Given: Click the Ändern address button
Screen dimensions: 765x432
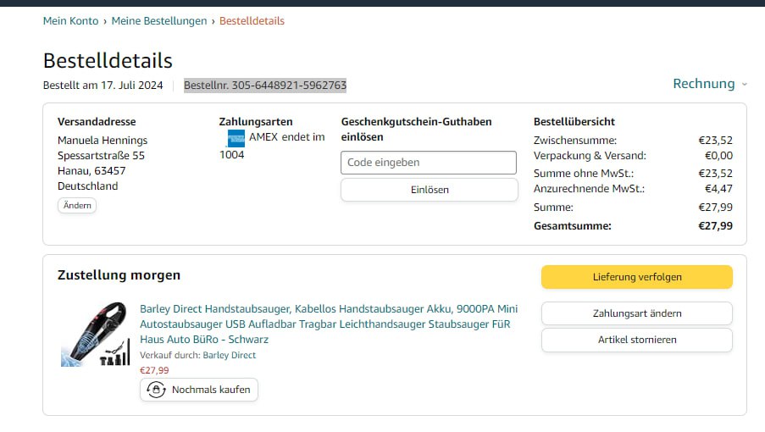Looking at the screenshot, I should point(77,205).
